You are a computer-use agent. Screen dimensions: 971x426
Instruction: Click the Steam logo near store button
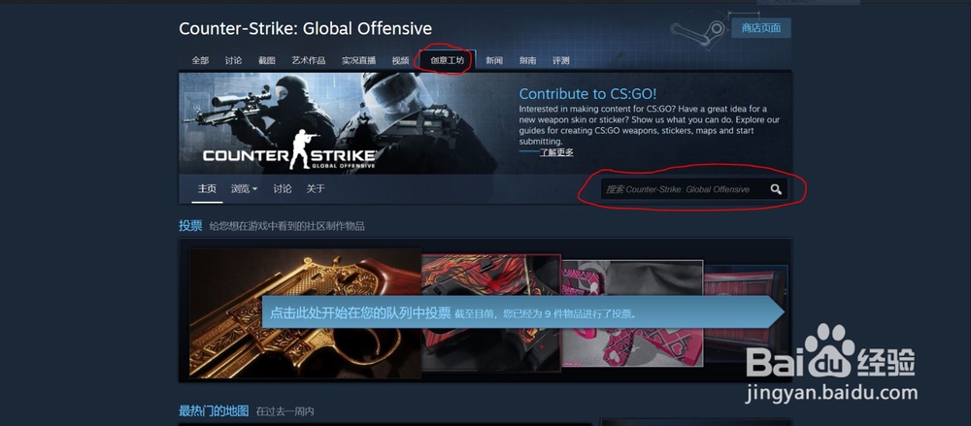pyautogui.click(x=697, y=31)
